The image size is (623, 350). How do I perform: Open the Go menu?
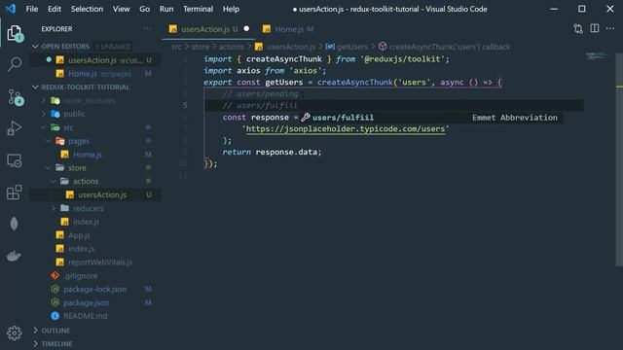coord(145,9)
